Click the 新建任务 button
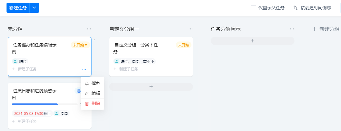The image size is (341, 131). coord(18,8)
